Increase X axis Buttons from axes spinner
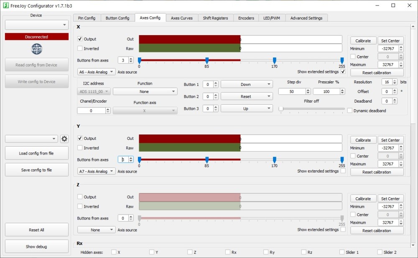This screenshot has width=418, height=258. [131, 59]
